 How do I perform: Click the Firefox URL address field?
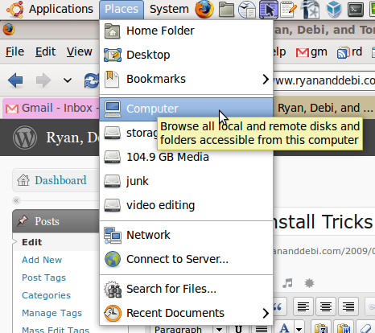324,80
